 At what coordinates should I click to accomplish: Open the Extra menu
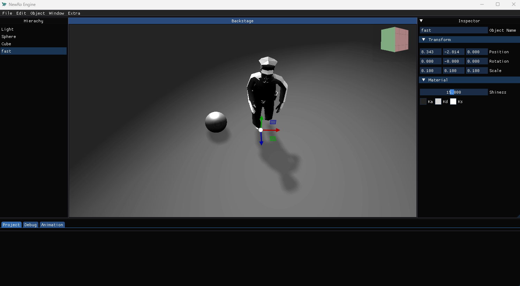(74, 13)
